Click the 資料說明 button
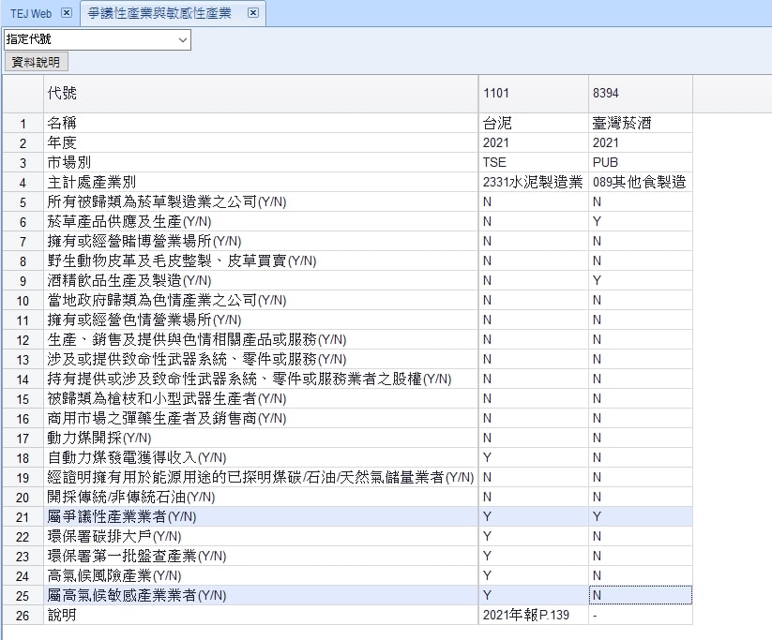 click(36, 62)
